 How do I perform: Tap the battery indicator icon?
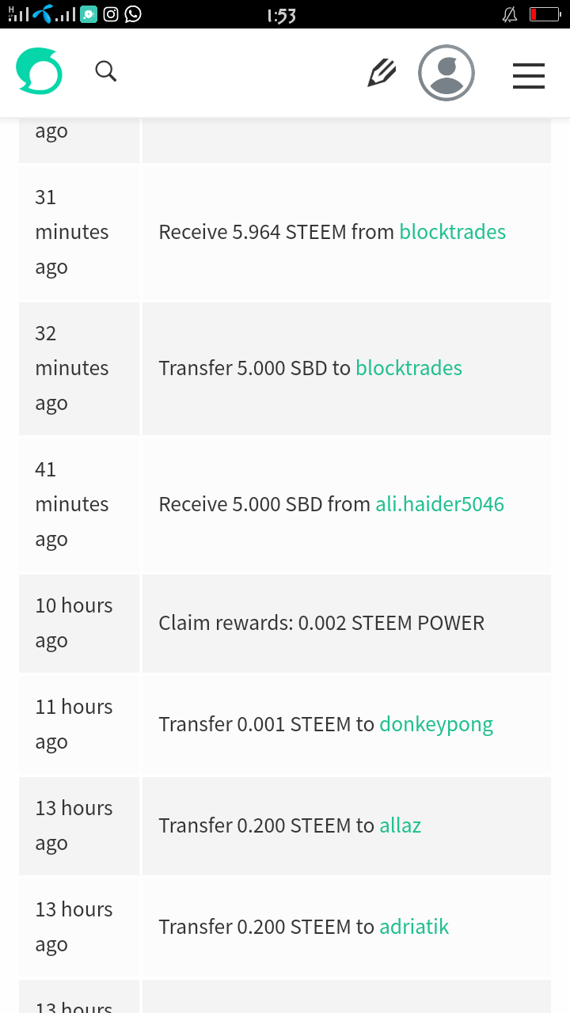tap(545, 14)
